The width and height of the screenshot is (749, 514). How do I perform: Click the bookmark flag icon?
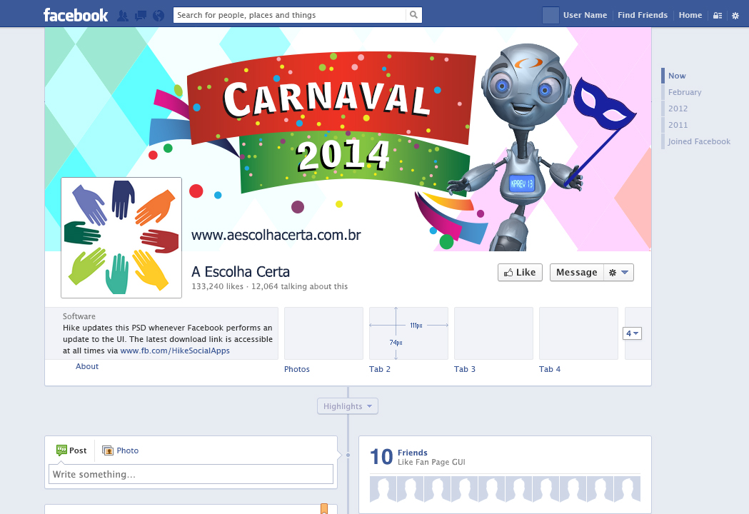click(324, 508)
